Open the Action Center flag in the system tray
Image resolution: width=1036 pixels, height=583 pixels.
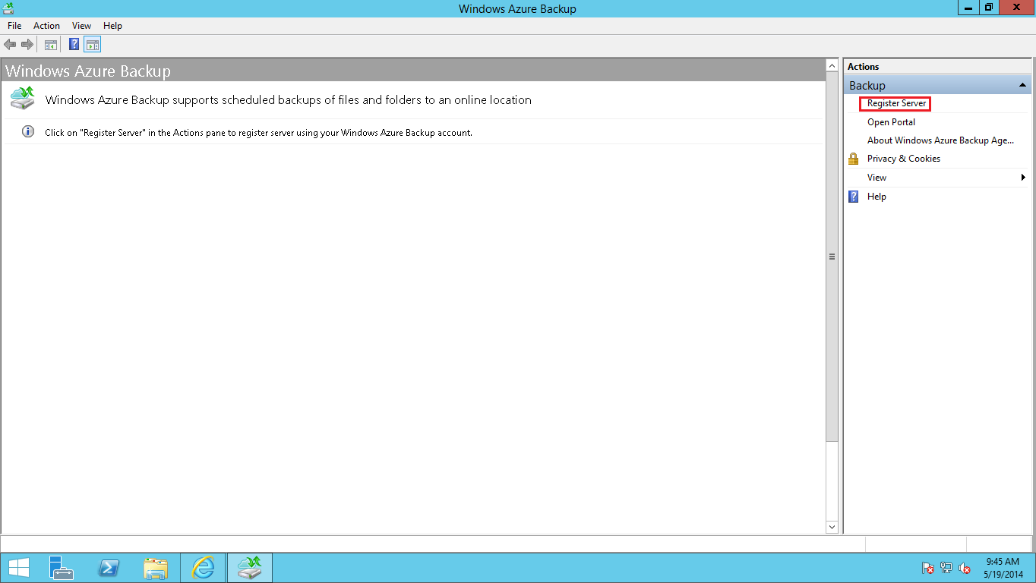(x=927, y=568)
